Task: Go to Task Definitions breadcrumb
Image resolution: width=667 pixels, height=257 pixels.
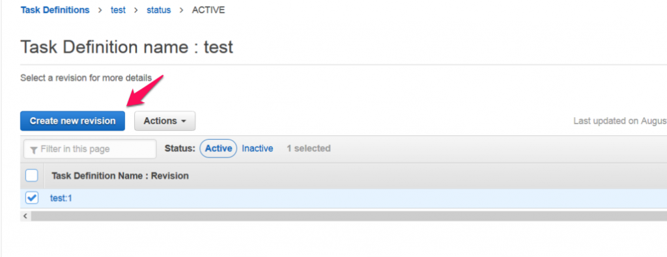Action: pyautogui.click(x=55, y=10)
